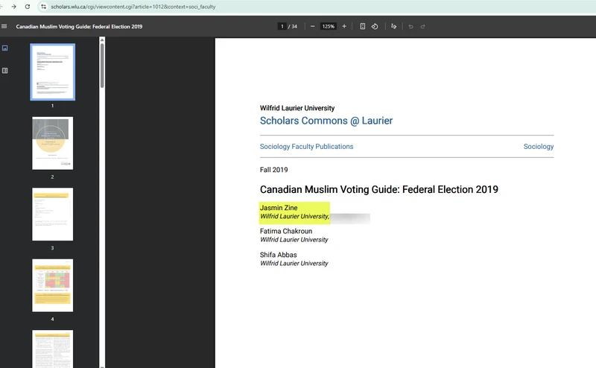Screen dimensions: 596x368
Task: Click the author name 'Shifa Abbas'
Action: (278, 255)
